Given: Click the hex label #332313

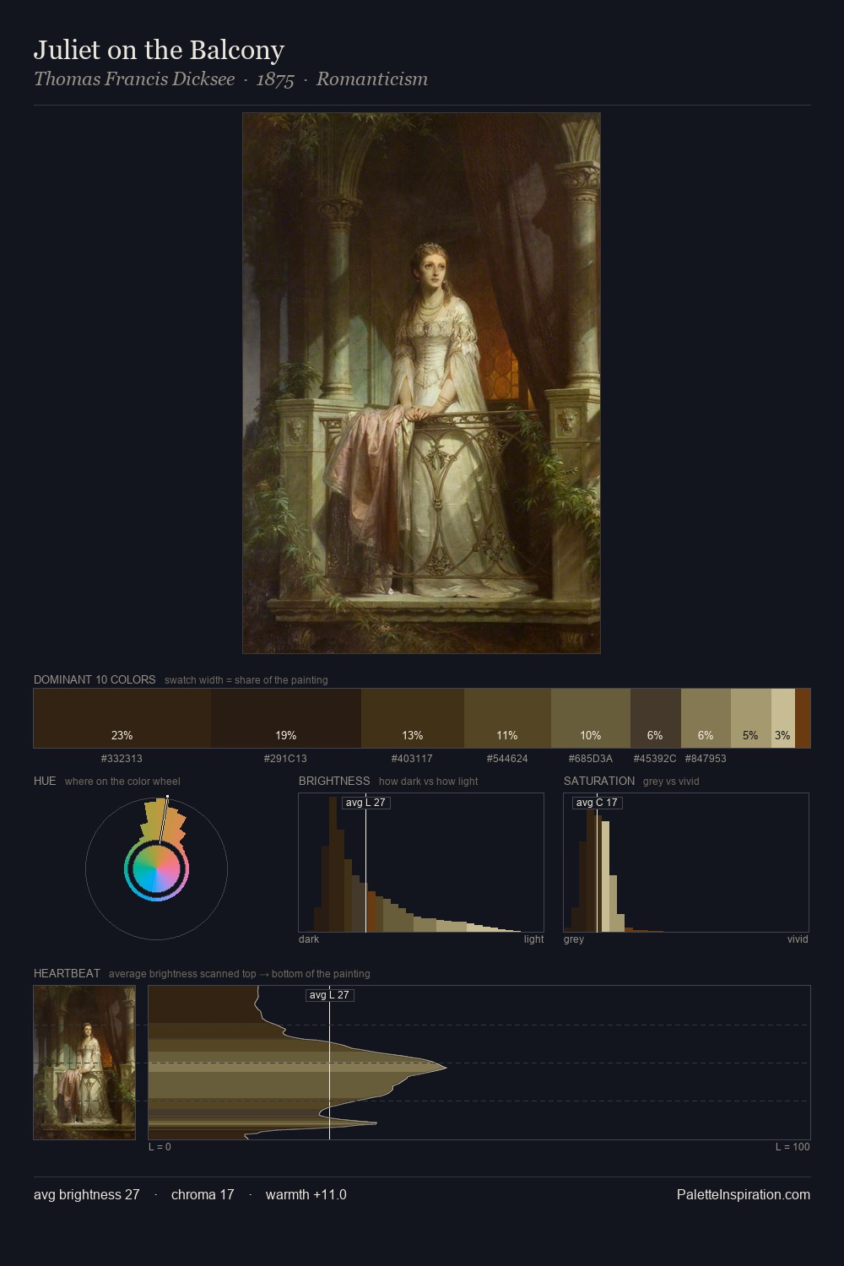Looking at the screenshot, I should pyautogui.click(x=122, y=759).
